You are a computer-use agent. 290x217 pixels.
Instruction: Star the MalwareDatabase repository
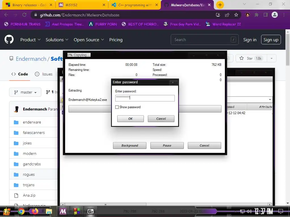point(251,58)
